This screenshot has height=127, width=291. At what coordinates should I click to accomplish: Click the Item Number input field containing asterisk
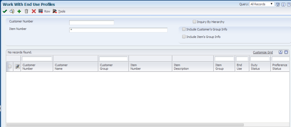tap(118, 30)
